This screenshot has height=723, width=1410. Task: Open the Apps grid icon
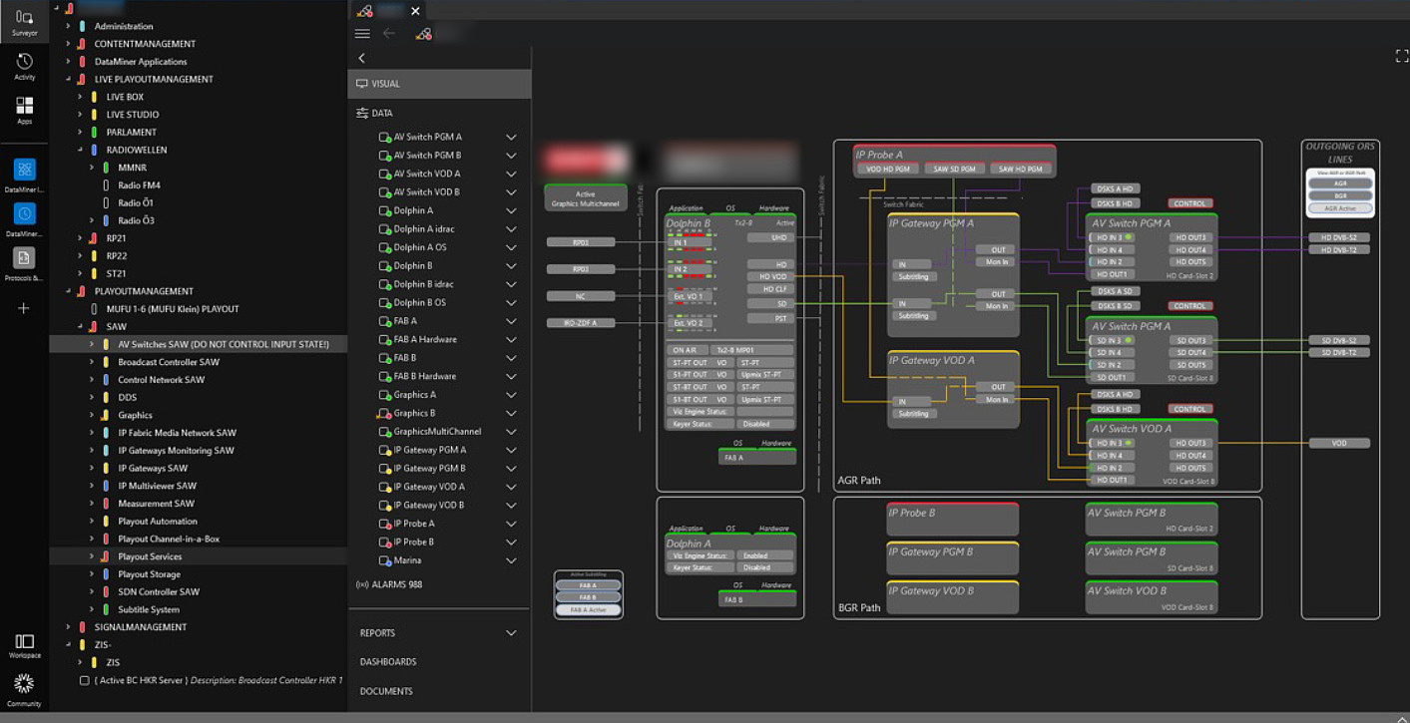[x=24, y=109]
